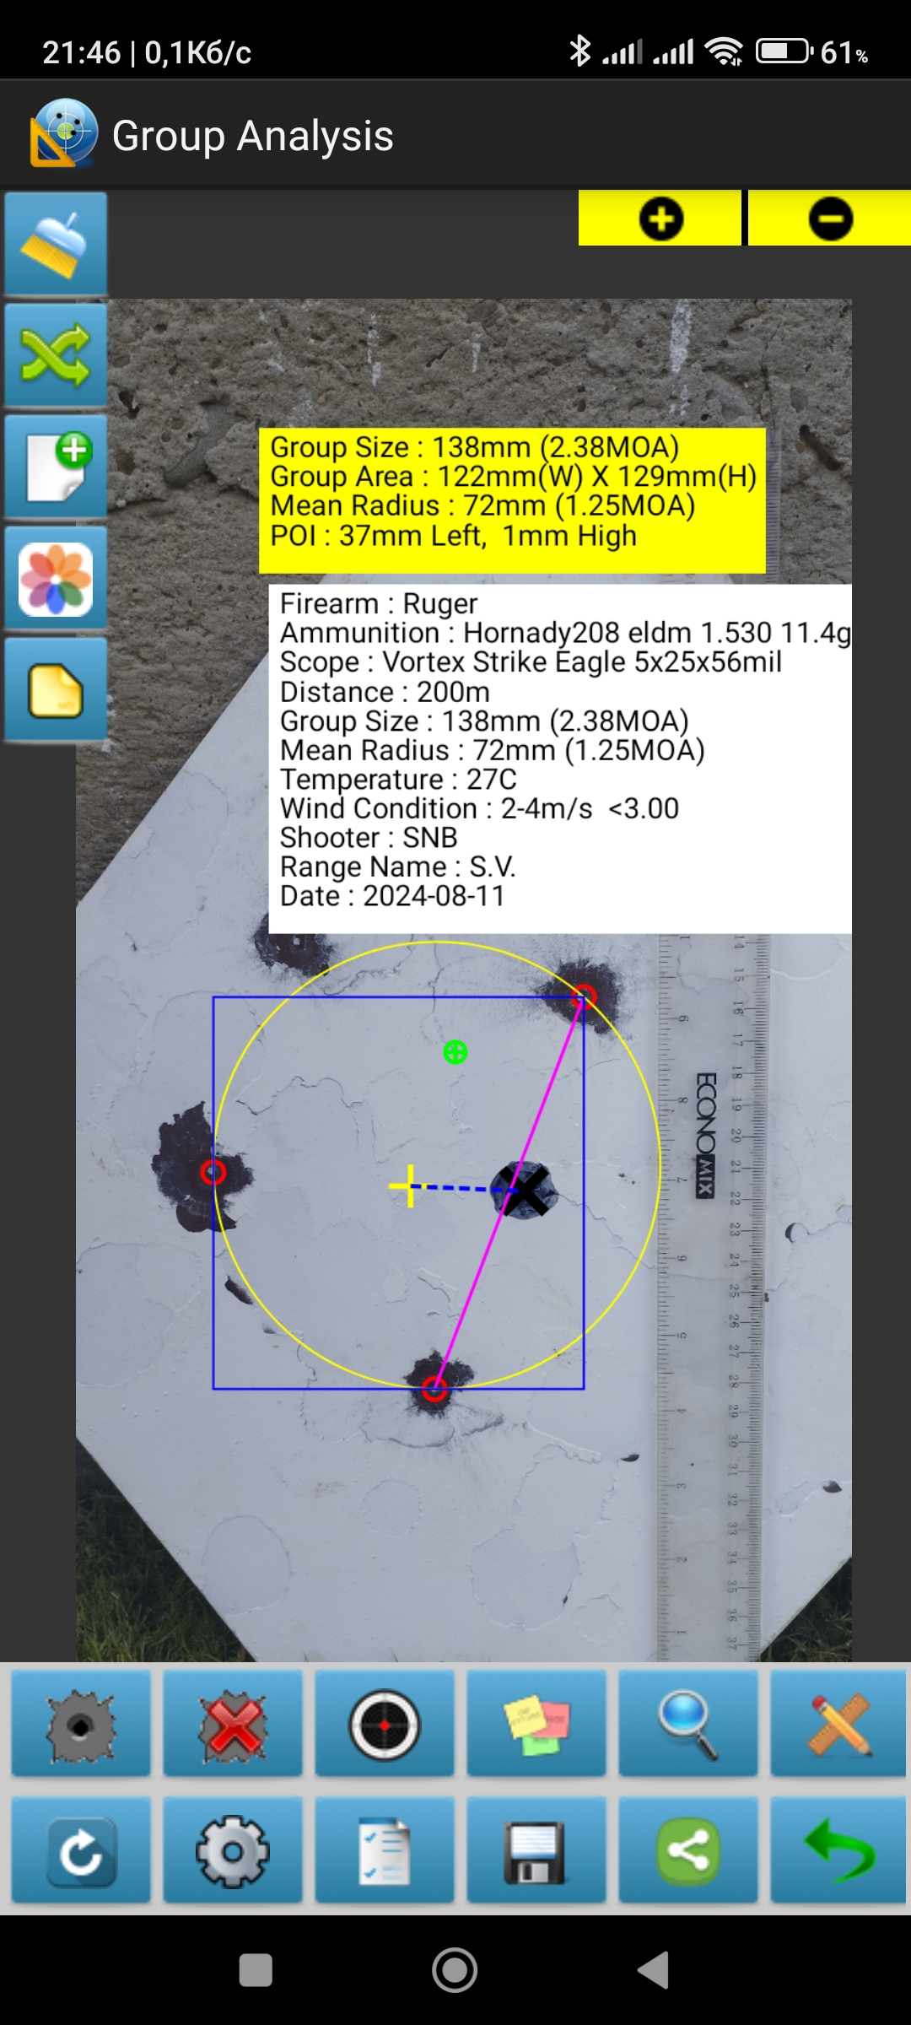The height and width of the screenshot is (2025, 911).
Task: Tap the broom clear icon
Action: tap(56, 244)
